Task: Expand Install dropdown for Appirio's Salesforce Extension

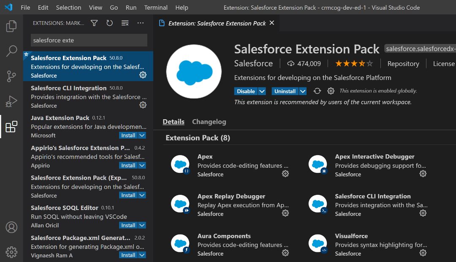Action: [142, 165]
